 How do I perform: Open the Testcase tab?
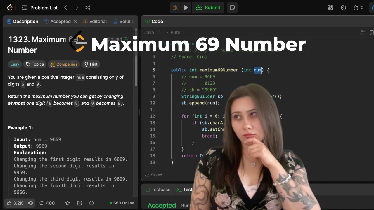(x=158, y=190)
